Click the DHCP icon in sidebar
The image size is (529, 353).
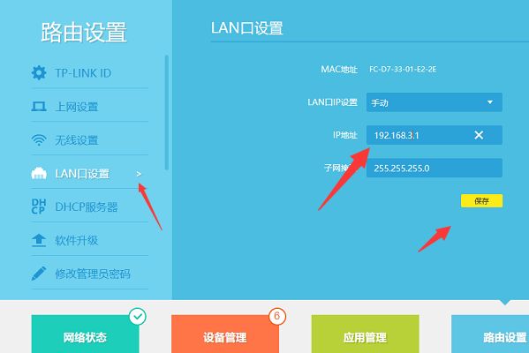coord(39,207)
